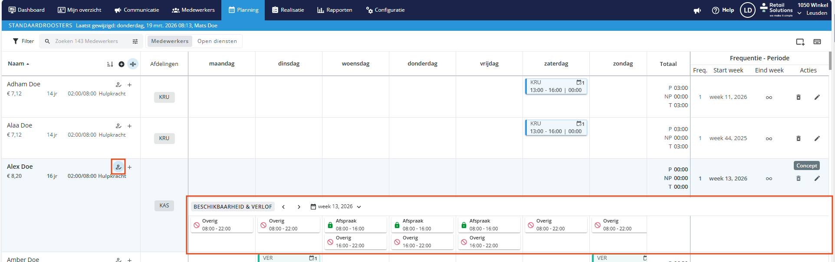Delete Adham Doe's standard roster
The width and height of the screenshot is (835, 262).
[x=798, y=97]
